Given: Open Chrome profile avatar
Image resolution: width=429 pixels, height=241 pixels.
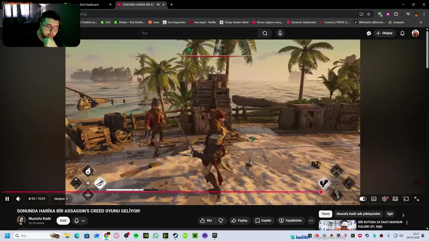Looking at the screenshot, I should click(x=416, y=14).
